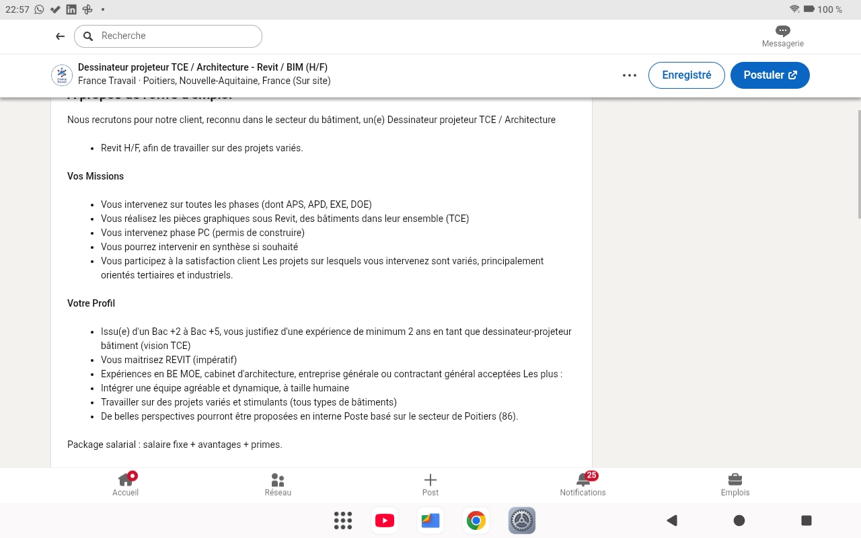The height and width of the screenshot is (538, 861).
Task: Switch to the Accueil tab
Action: click(125, 484)
